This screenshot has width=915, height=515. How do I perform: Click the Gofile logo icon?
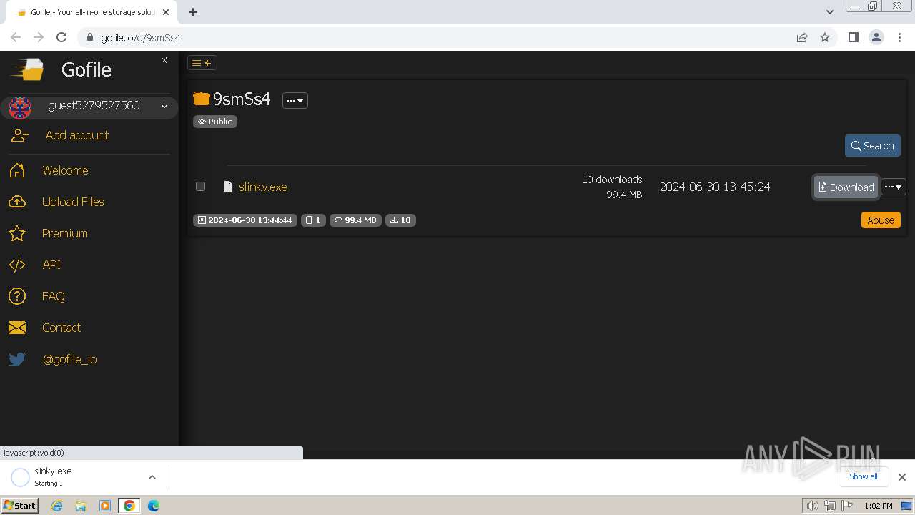pyautogui.click(x=27, y=69)
